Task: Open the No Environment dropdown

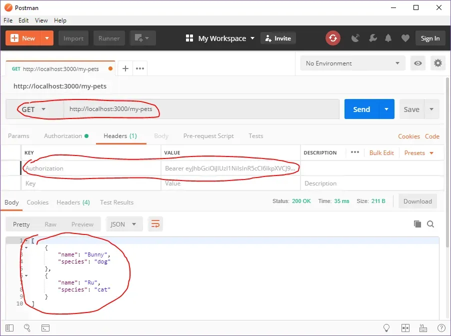Action: pos(352,63)
